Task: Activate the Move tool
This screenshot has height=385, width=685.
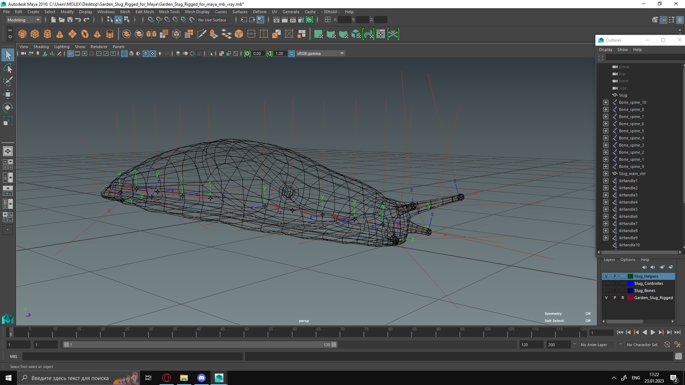Action: tap(8, 94)
